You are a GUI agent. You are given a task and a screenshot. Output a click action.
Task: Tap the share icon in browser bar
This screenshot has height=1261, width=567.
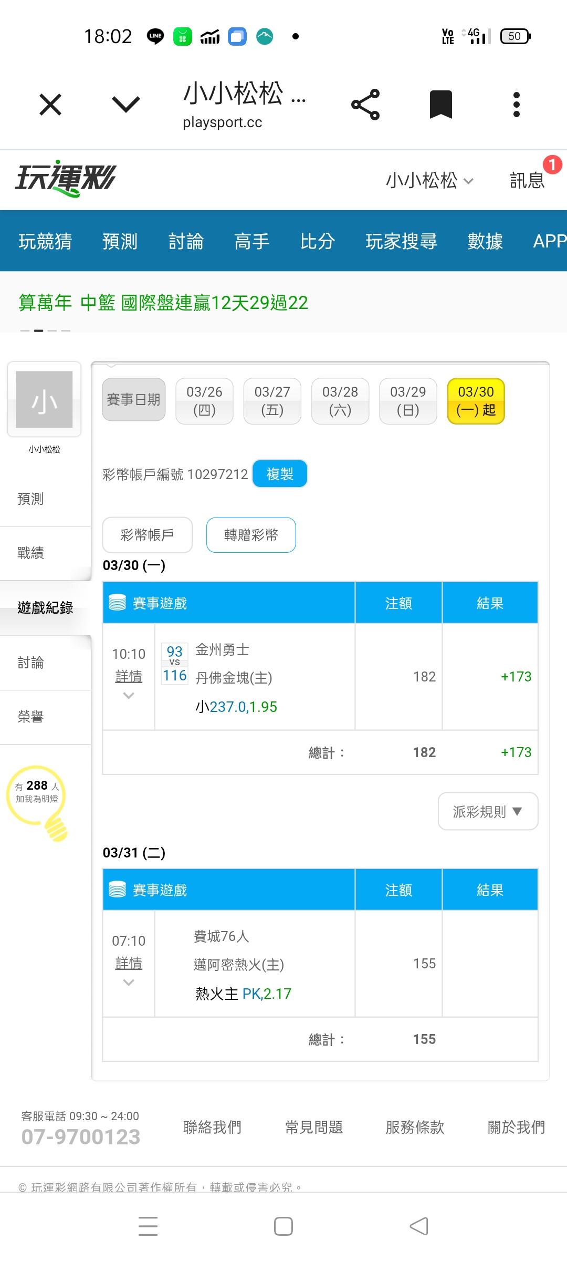365,105
